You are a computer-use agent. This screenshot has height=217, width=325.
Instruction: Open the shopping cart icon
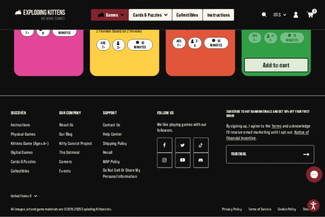tap(310, 15)
